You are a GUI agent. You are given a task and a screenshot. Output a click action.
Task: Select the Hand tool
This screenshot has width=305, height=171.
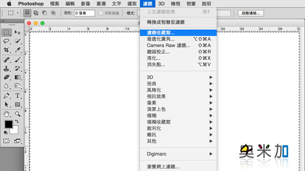pos(6,114)
